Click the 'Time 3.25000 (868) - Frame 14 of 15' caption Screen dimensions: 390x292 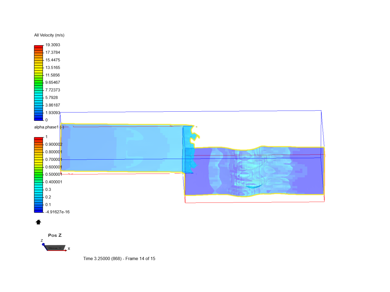coord(119,259)
